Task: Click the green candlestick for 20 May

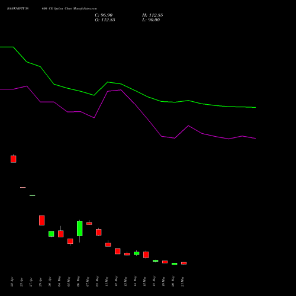Action: [175, 264]
